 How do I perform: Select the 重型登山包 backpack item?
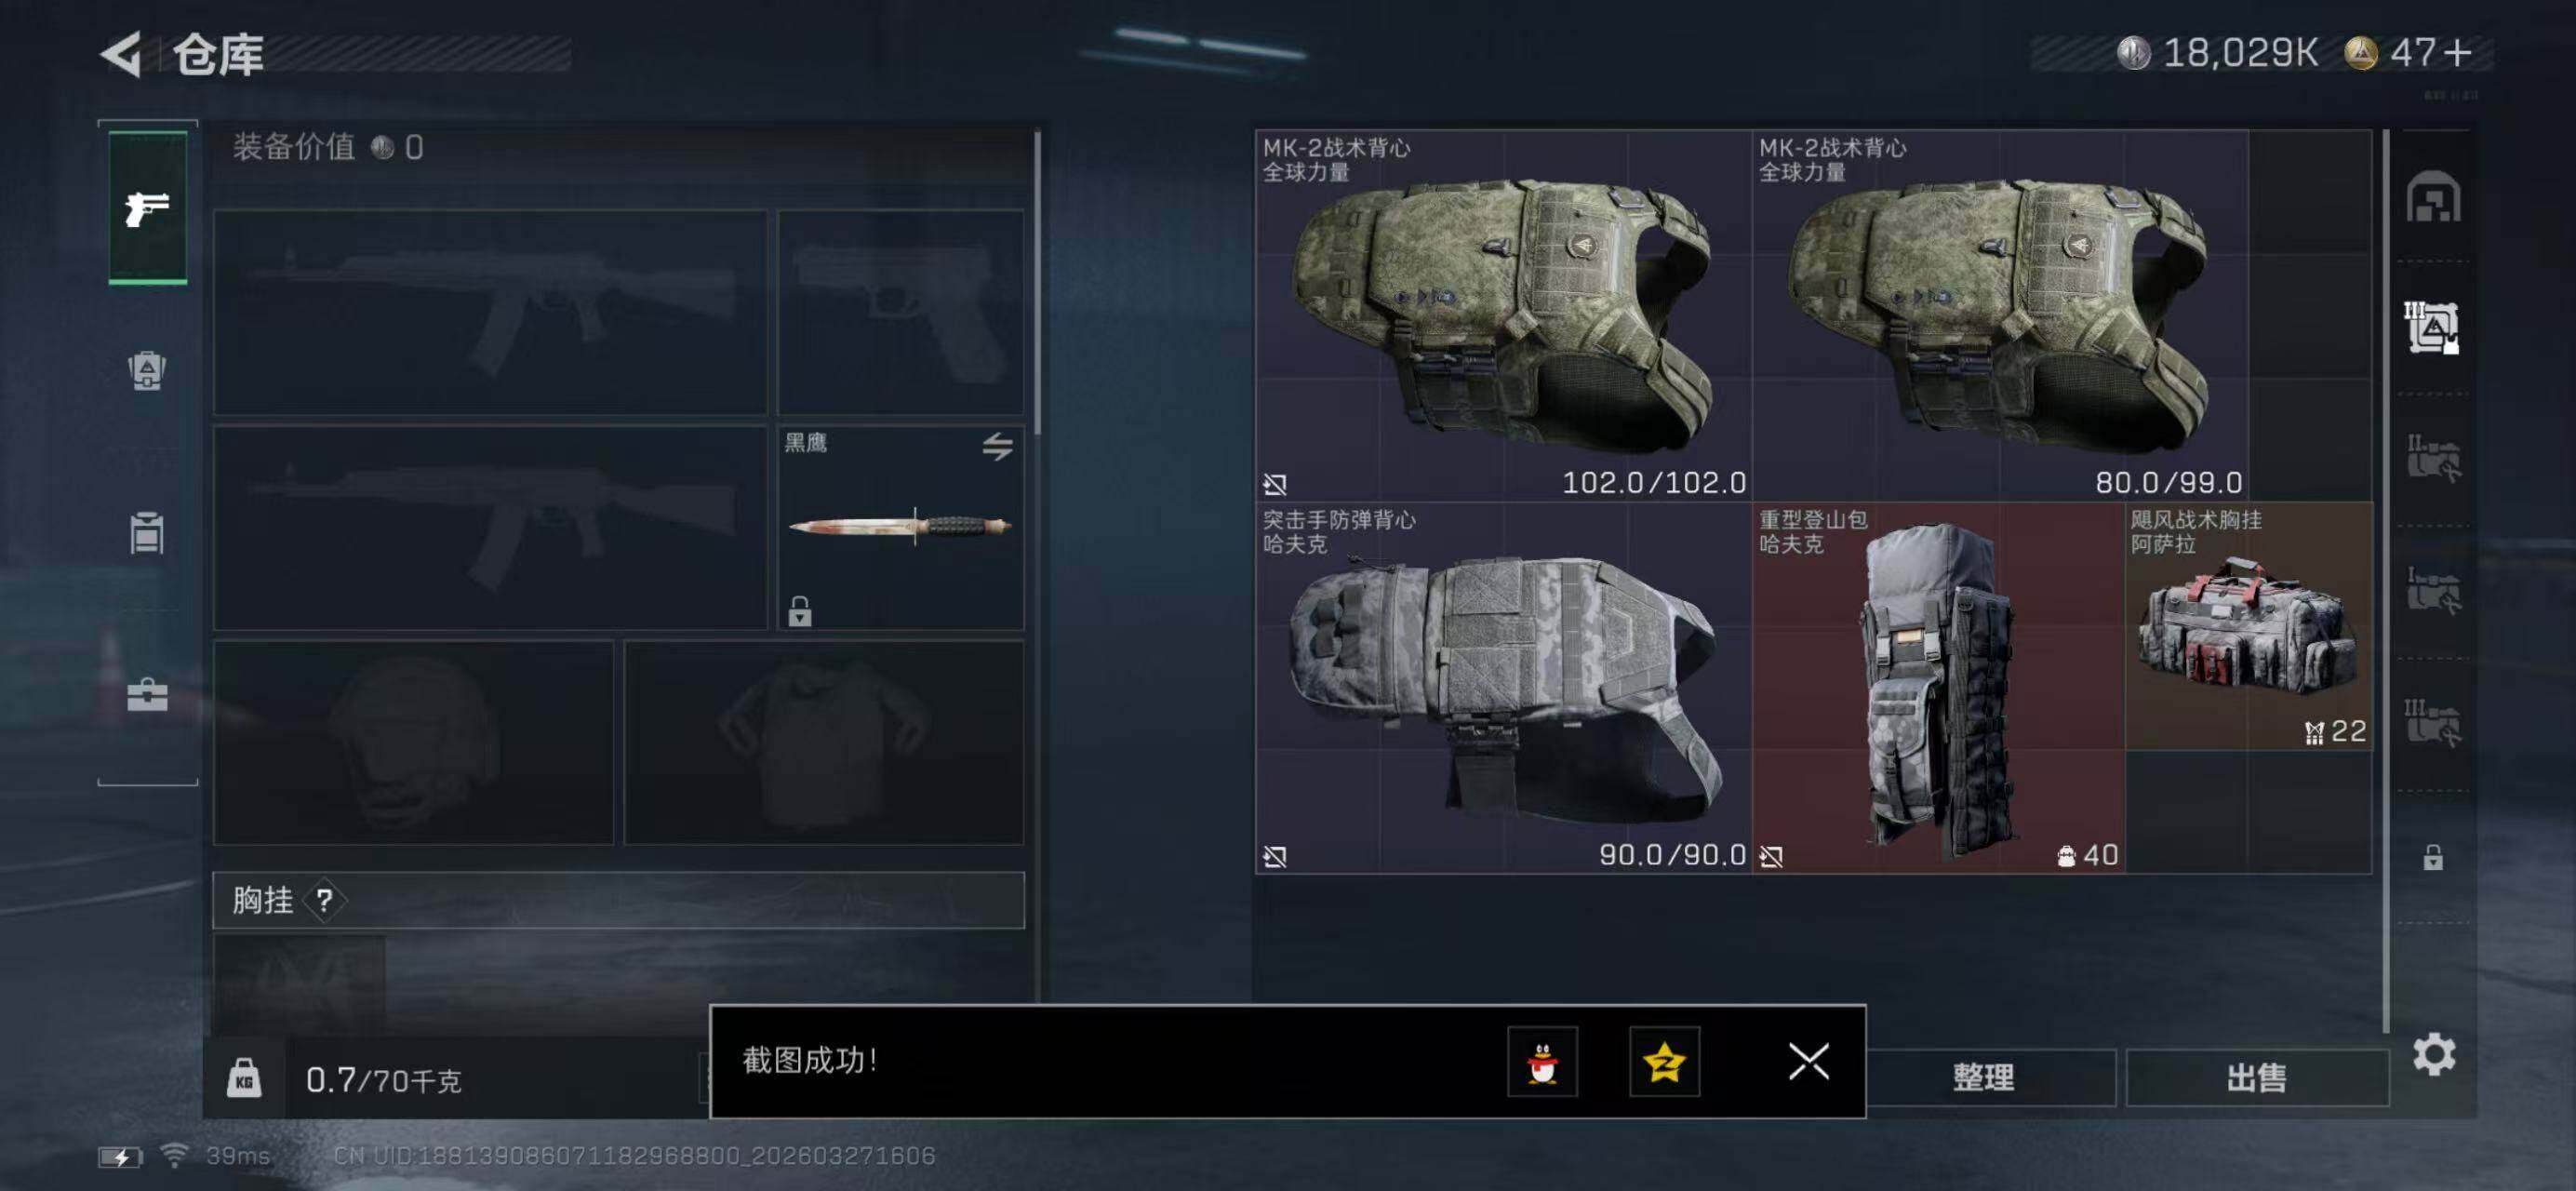coord(1938,688)
